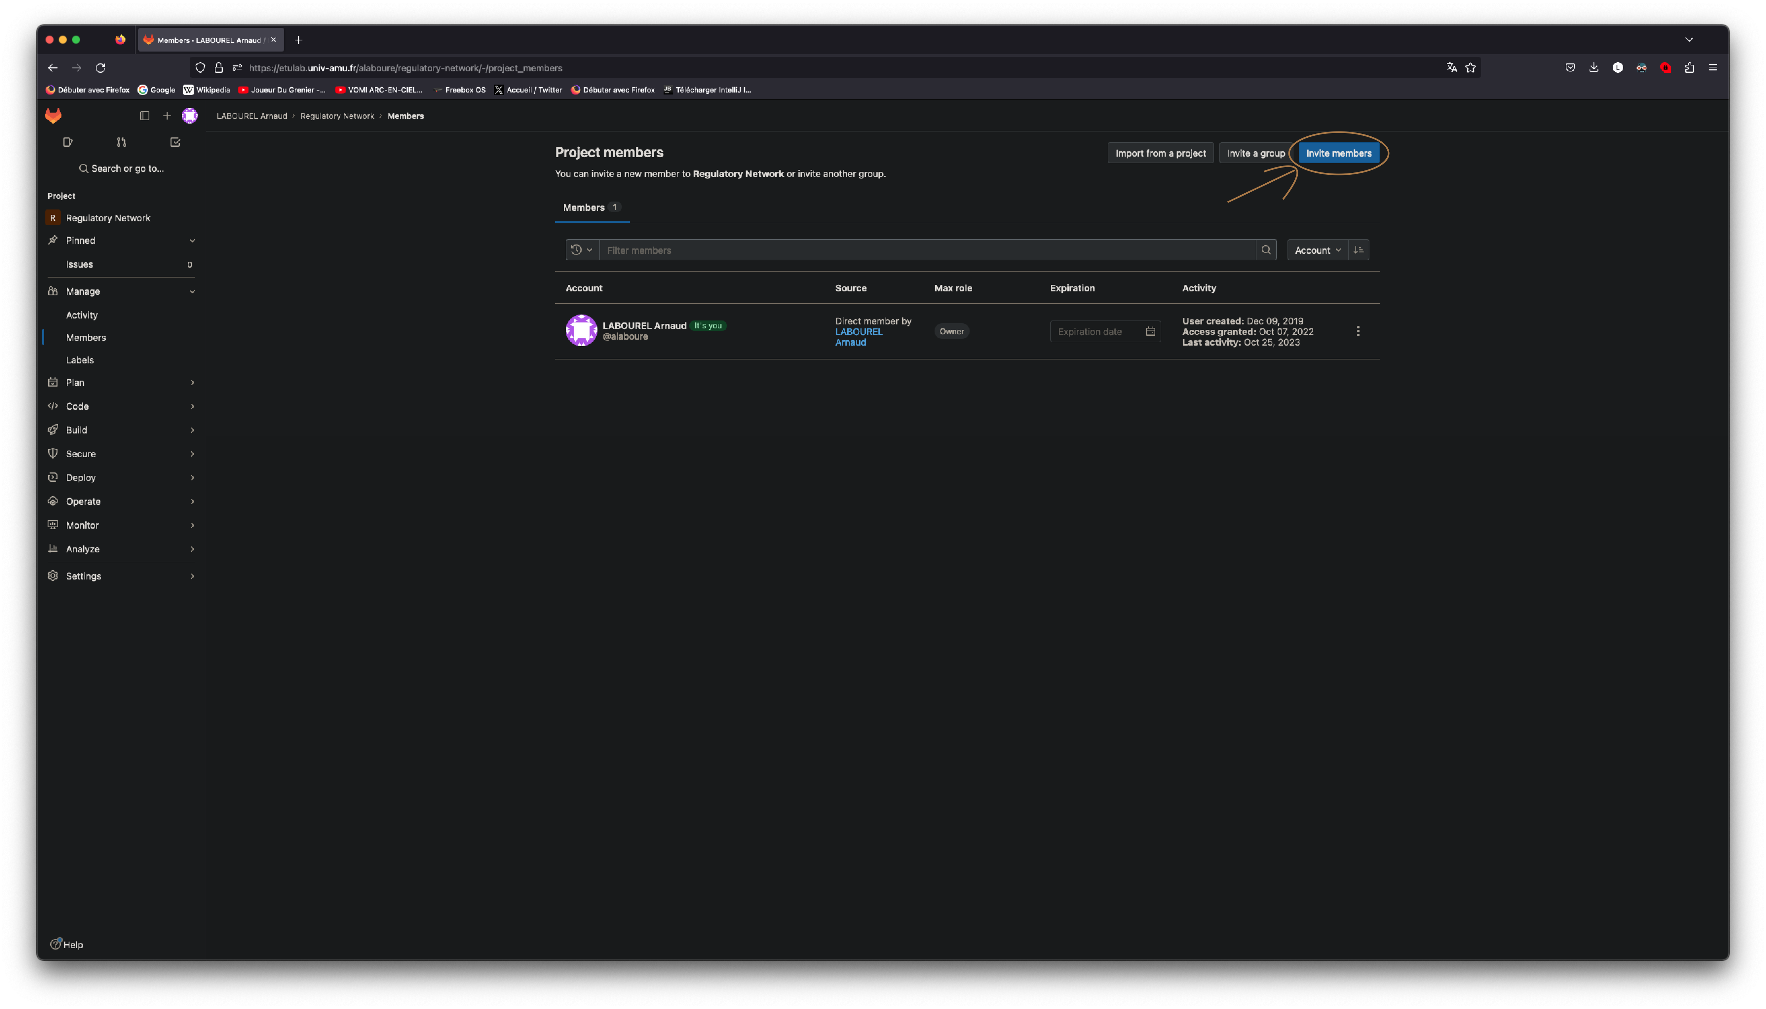The height and width of the screenshot is (1009, 1766).
Task: Expand the Secure section
Action: coord(122,454)
